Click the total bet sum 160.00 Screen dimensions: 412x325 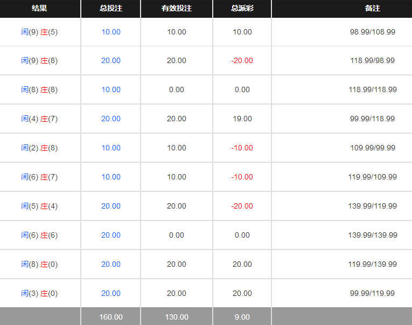[x=111, y=317]
